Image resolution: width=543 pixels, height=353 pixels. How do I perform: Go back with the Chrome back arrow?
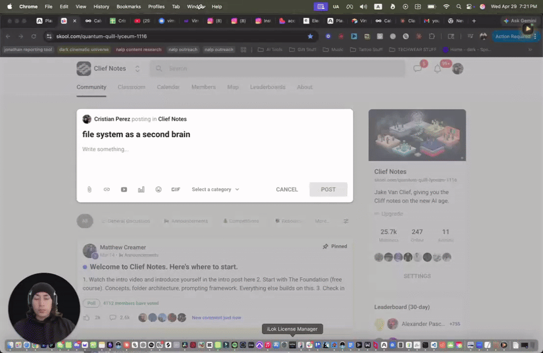point(8,37)
